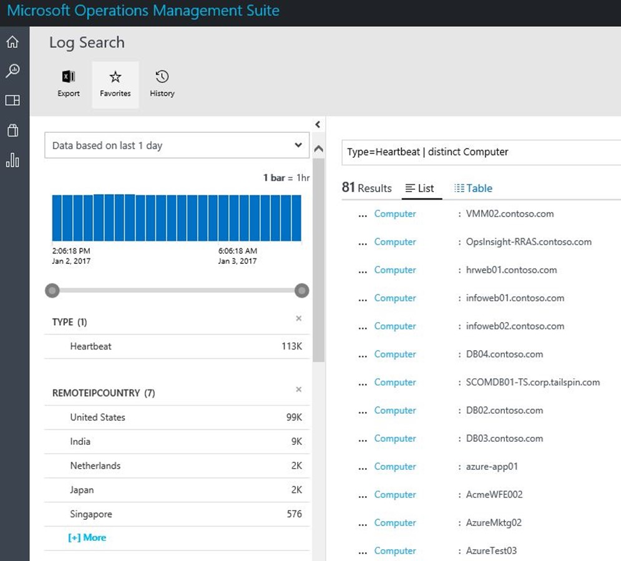Screen dimensions: 621x561
Task: Remove the REMOTEIPCOUNTRY filter section
Action: tap(298, 389)
